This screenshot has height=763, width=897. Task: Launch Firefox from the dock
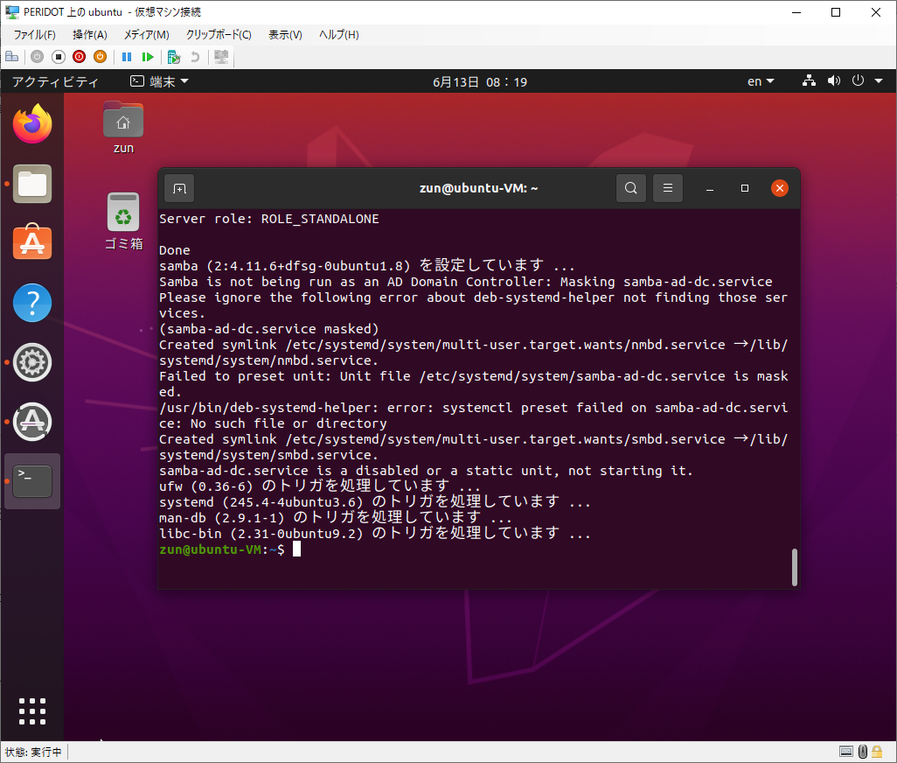32,123
